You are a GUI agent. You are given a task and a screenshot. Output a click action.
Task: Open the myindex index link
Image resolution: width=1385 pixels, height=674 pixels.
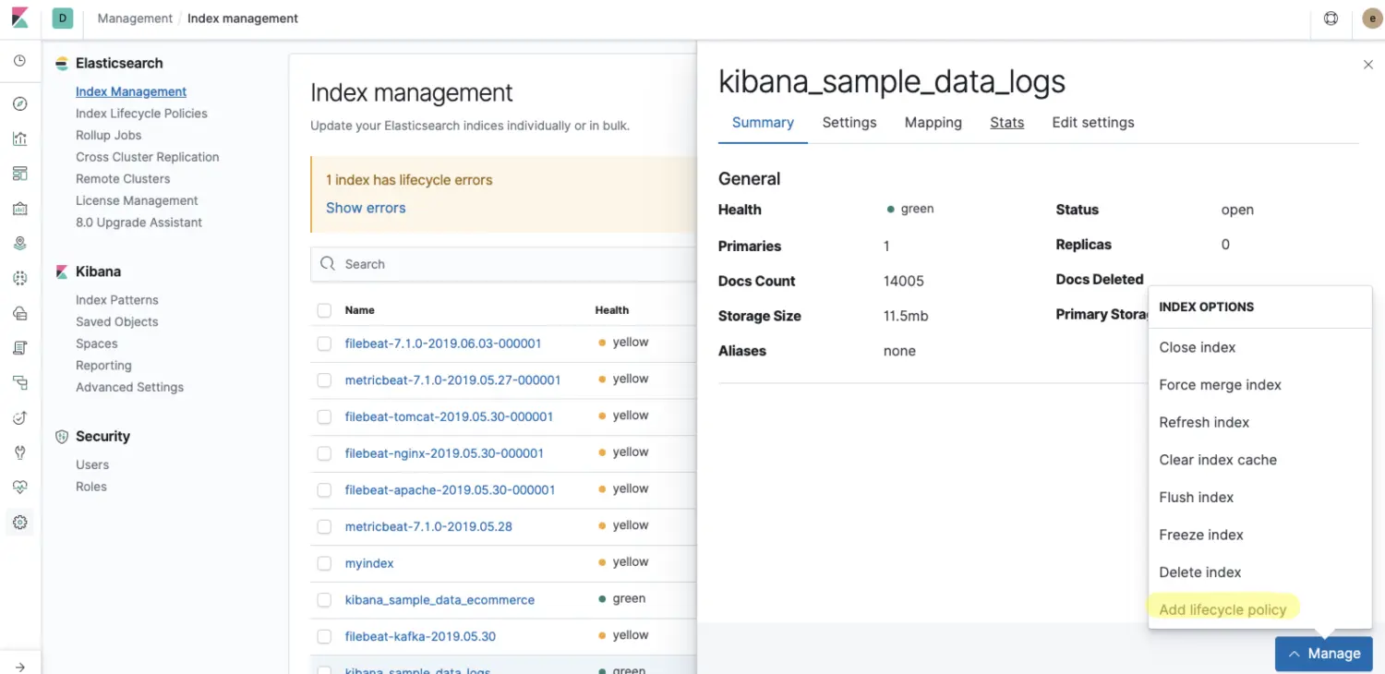[x=369, y=563]
